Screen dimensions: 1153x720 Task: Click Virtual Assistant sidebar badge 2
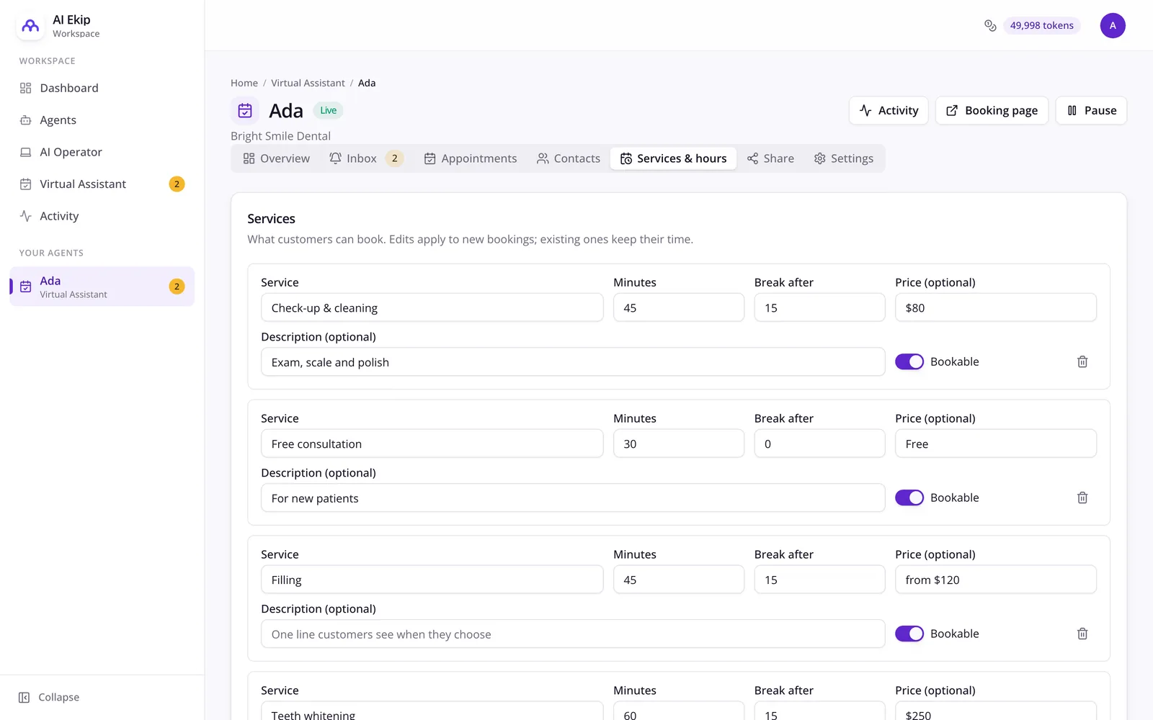click(177, 184)
